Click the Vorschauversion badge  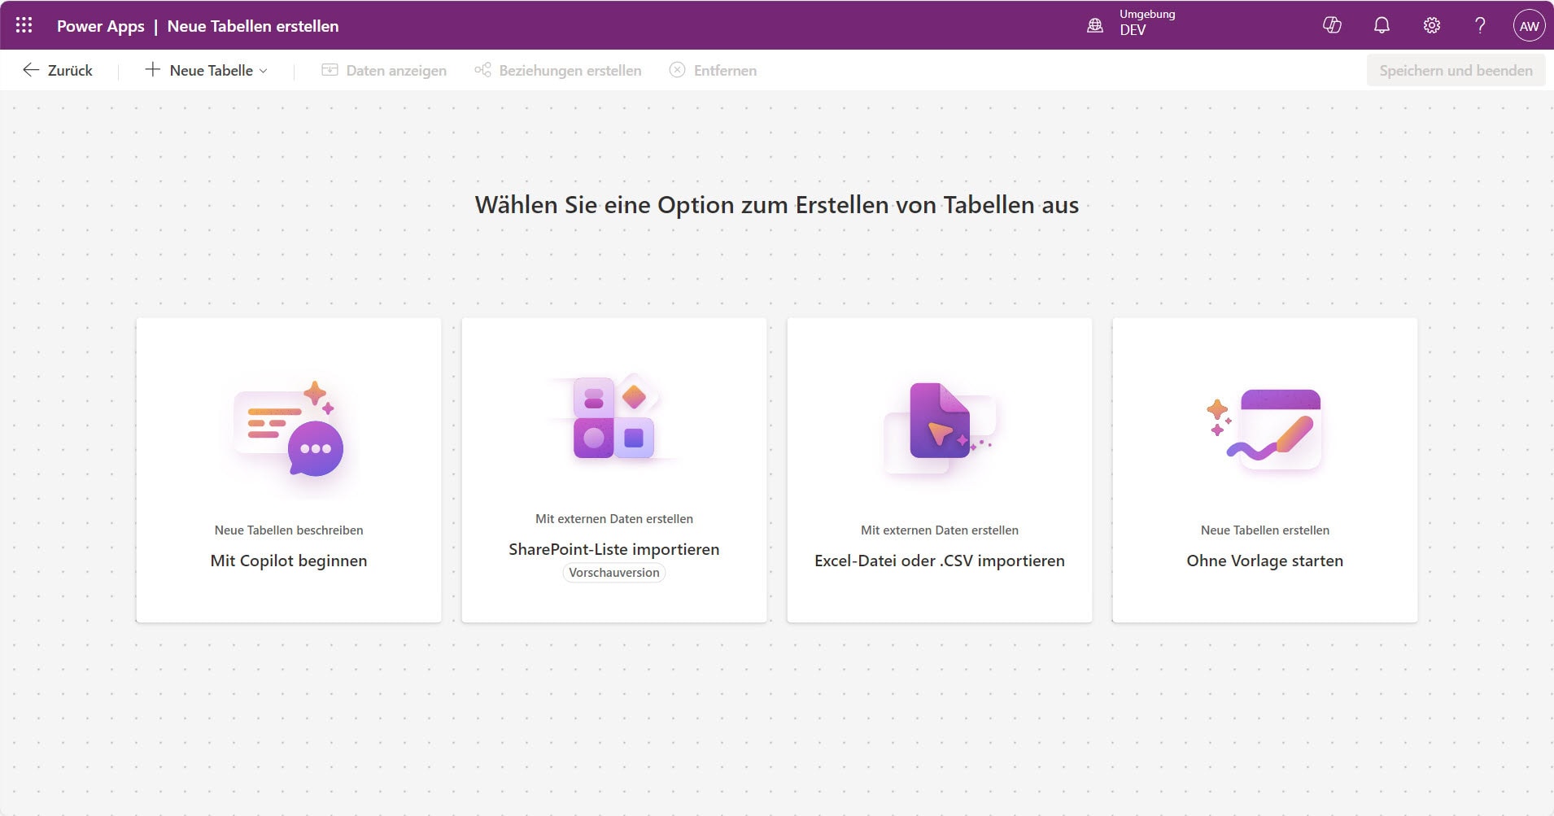tap(614, 573)
